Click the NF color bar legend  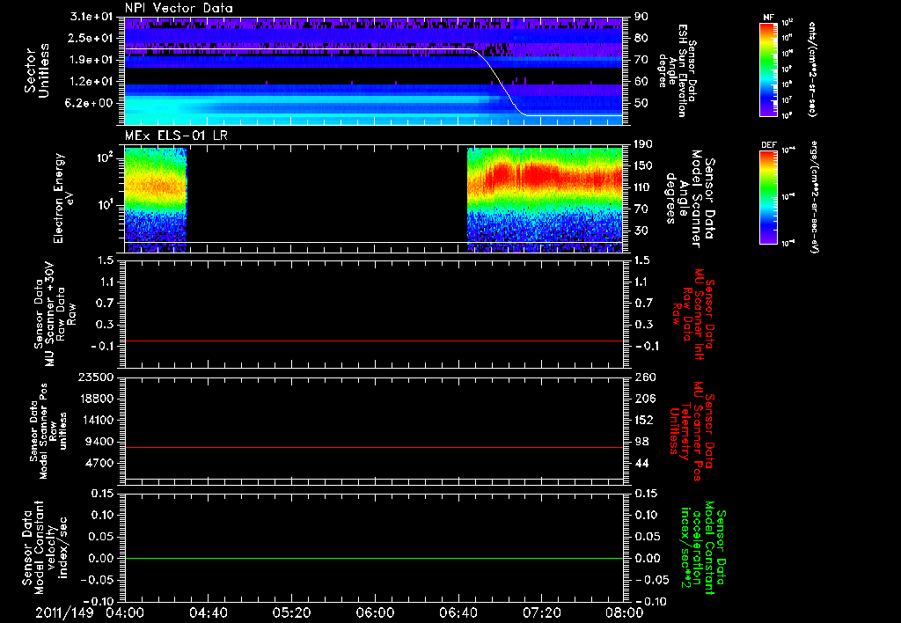(x=768, y=70)
